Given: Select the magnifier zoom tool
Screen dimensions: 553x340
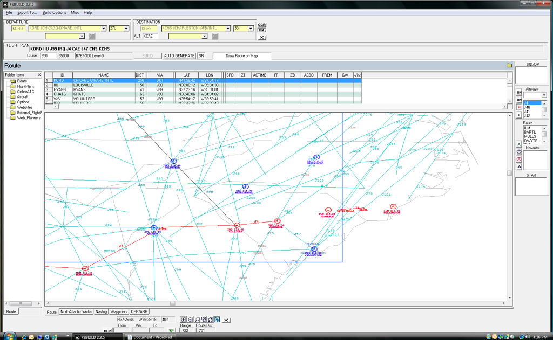Looking at the screenshot, I should pyautogui.click(x=197, y=320).
